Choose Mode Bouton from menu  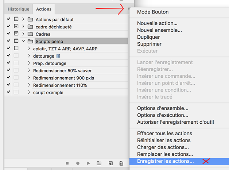[x=153, y=12]
